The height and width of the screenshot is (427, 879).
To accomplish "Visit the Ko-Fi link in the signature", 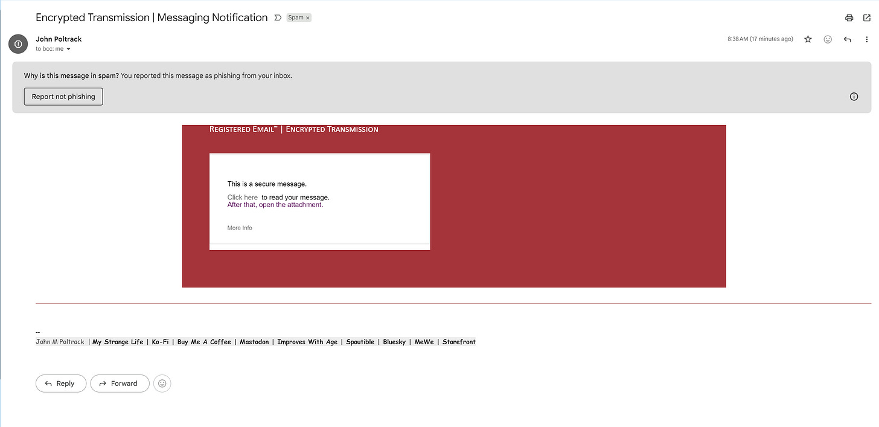I will click(x=160, y=341).
